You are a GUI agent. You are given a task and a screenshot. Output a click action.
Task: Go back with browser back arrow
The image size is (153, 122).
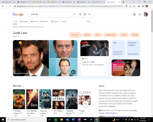coord(3,6)
